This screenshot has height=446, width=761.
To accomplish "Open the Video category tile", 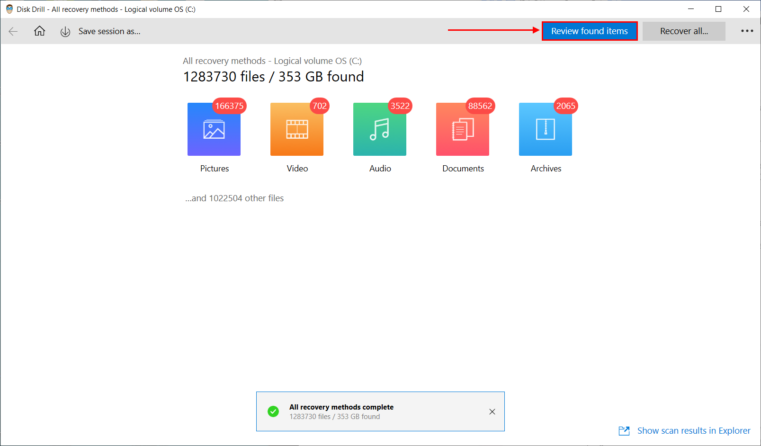I will (x=297, y=129).
